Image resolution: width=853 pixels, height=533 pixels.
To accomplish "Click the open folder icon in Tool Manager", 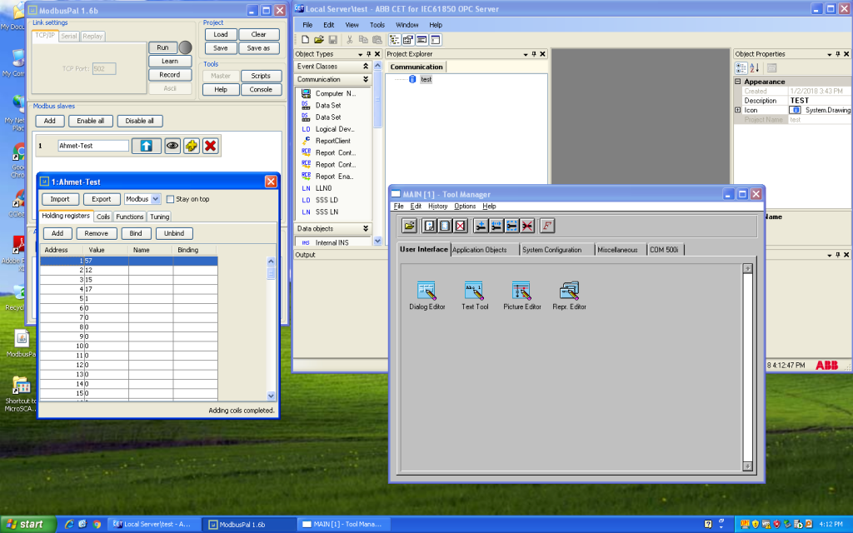I will (410, 226).
